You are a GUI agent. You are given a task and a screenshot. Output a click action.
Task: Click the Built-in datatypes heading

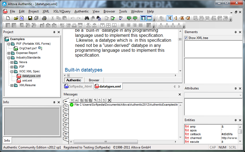pos(83,70)
